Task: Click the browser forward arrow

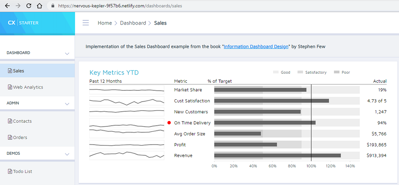Action: (18, 5)
